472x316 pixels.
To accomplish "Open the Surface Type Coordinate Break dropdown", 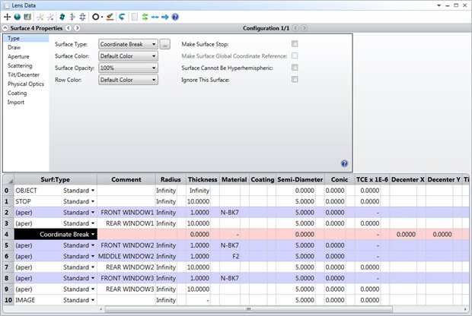I will click(128, 44).
